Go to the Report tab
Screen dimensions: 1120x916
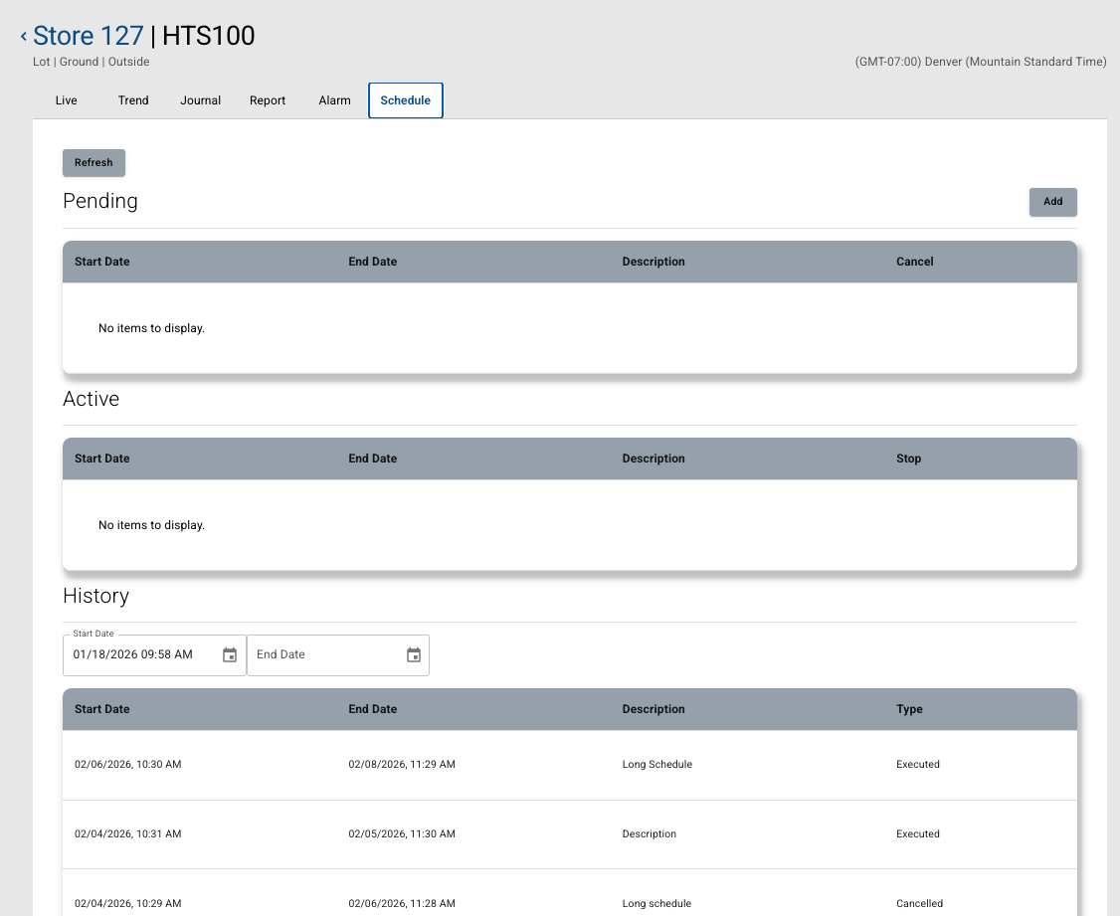(268, 100)
